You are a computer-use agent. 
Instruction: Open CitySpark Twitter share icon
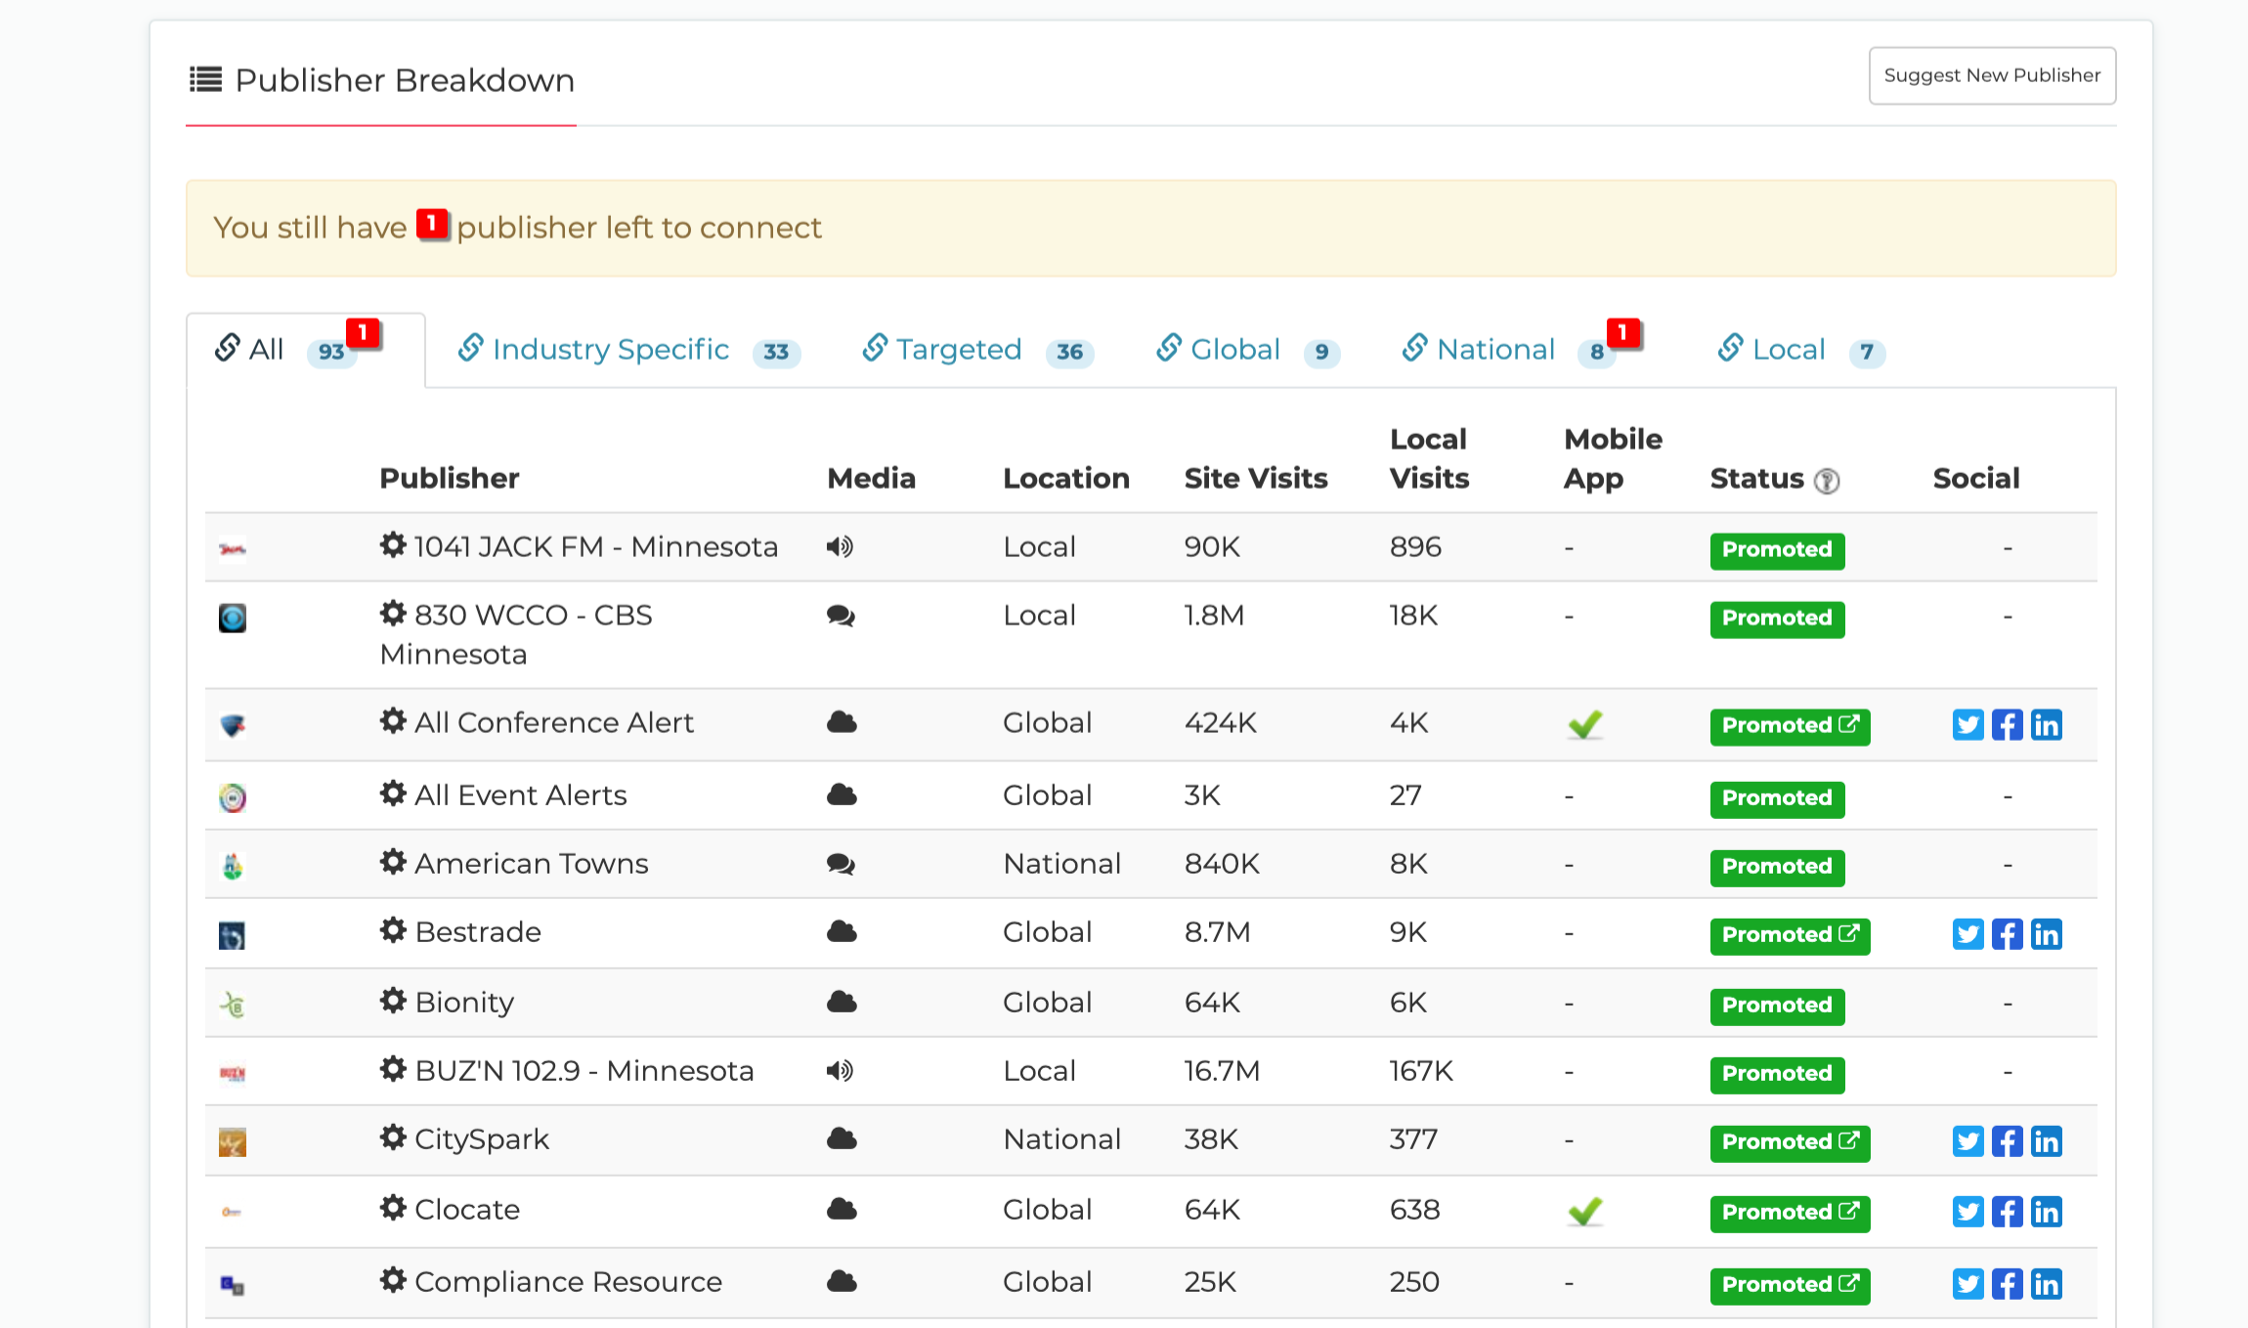tap(1967, 1141)
